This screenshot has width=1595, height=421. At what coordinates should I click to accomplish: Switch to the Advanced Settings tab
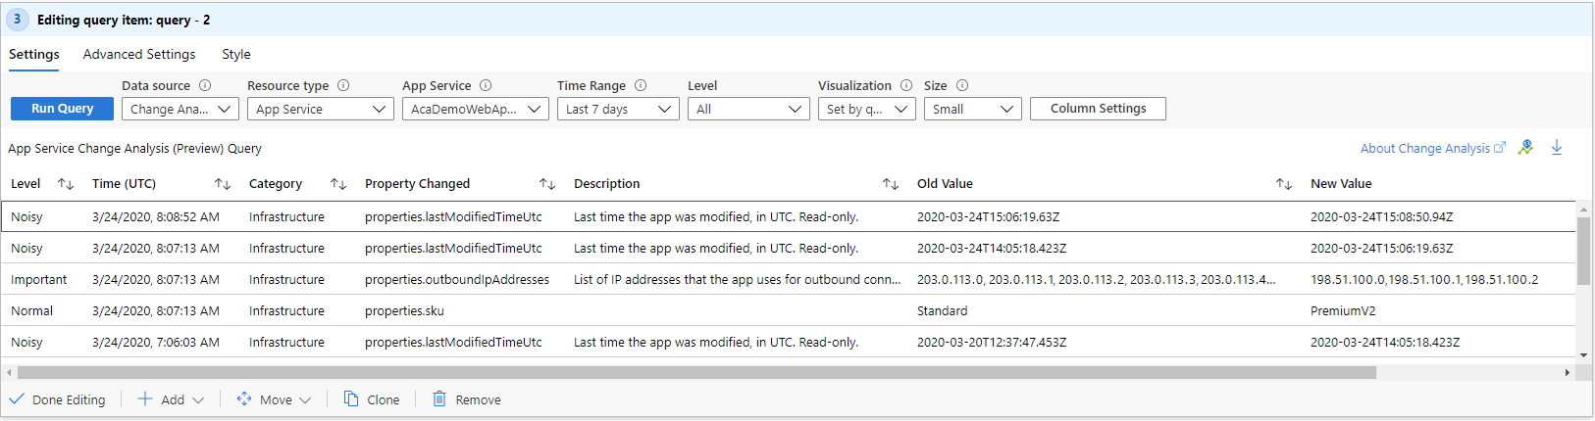(x=139, y=55)
